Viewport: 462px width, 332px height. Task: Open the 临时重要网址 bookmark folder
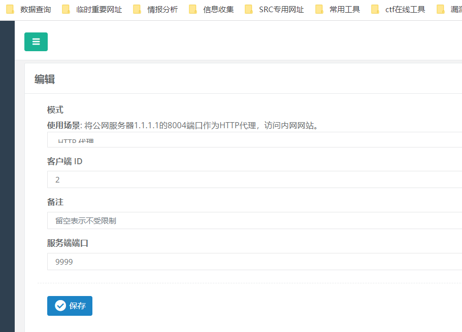pyautogui.click(x=92, y=9)
